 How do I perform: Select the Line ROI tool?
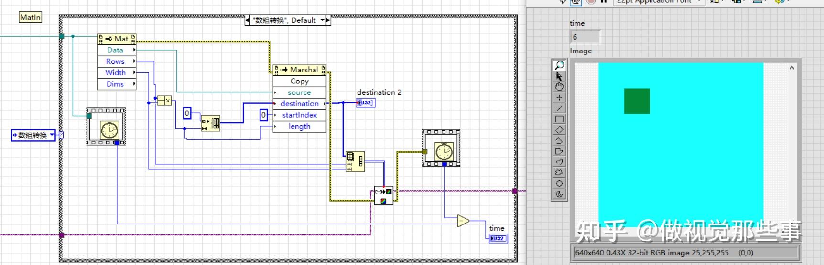click(x=559, y=108)
